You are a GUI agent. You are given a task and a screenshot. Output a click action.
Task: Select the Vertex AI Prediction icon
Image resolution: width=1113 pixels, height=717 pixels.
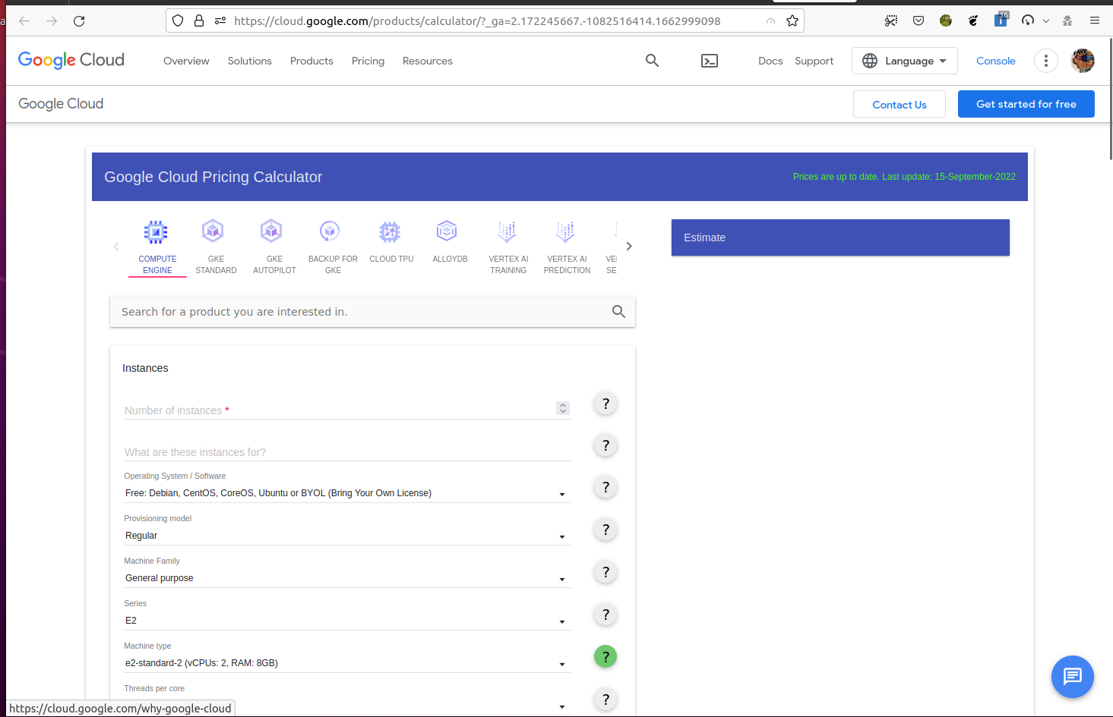[x=565, y=231]
